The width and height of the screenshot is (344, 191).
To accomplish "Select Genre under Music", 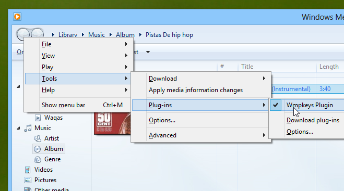I will tap(52, 159).
